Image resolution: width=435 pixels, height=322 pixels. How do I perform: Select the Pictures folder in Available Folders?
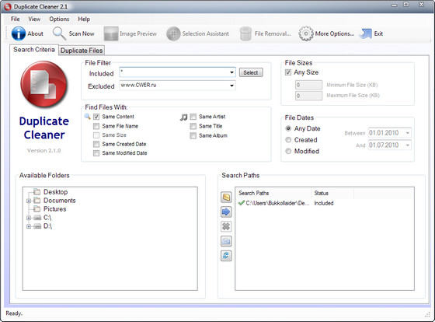point(54,209)
